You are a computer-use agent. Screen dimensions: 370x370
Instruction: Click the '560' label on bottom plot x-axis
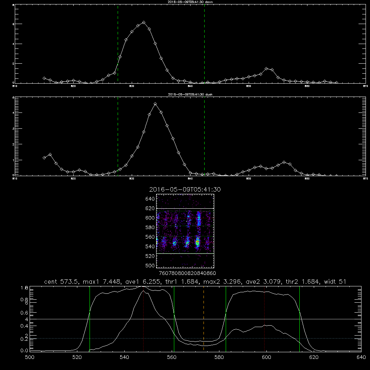pos(172,357)
